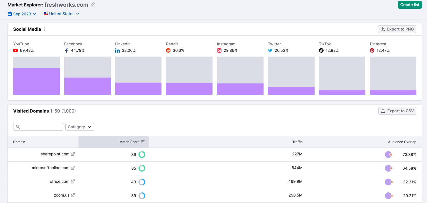Click the Traffic column header

click(297, 142)
